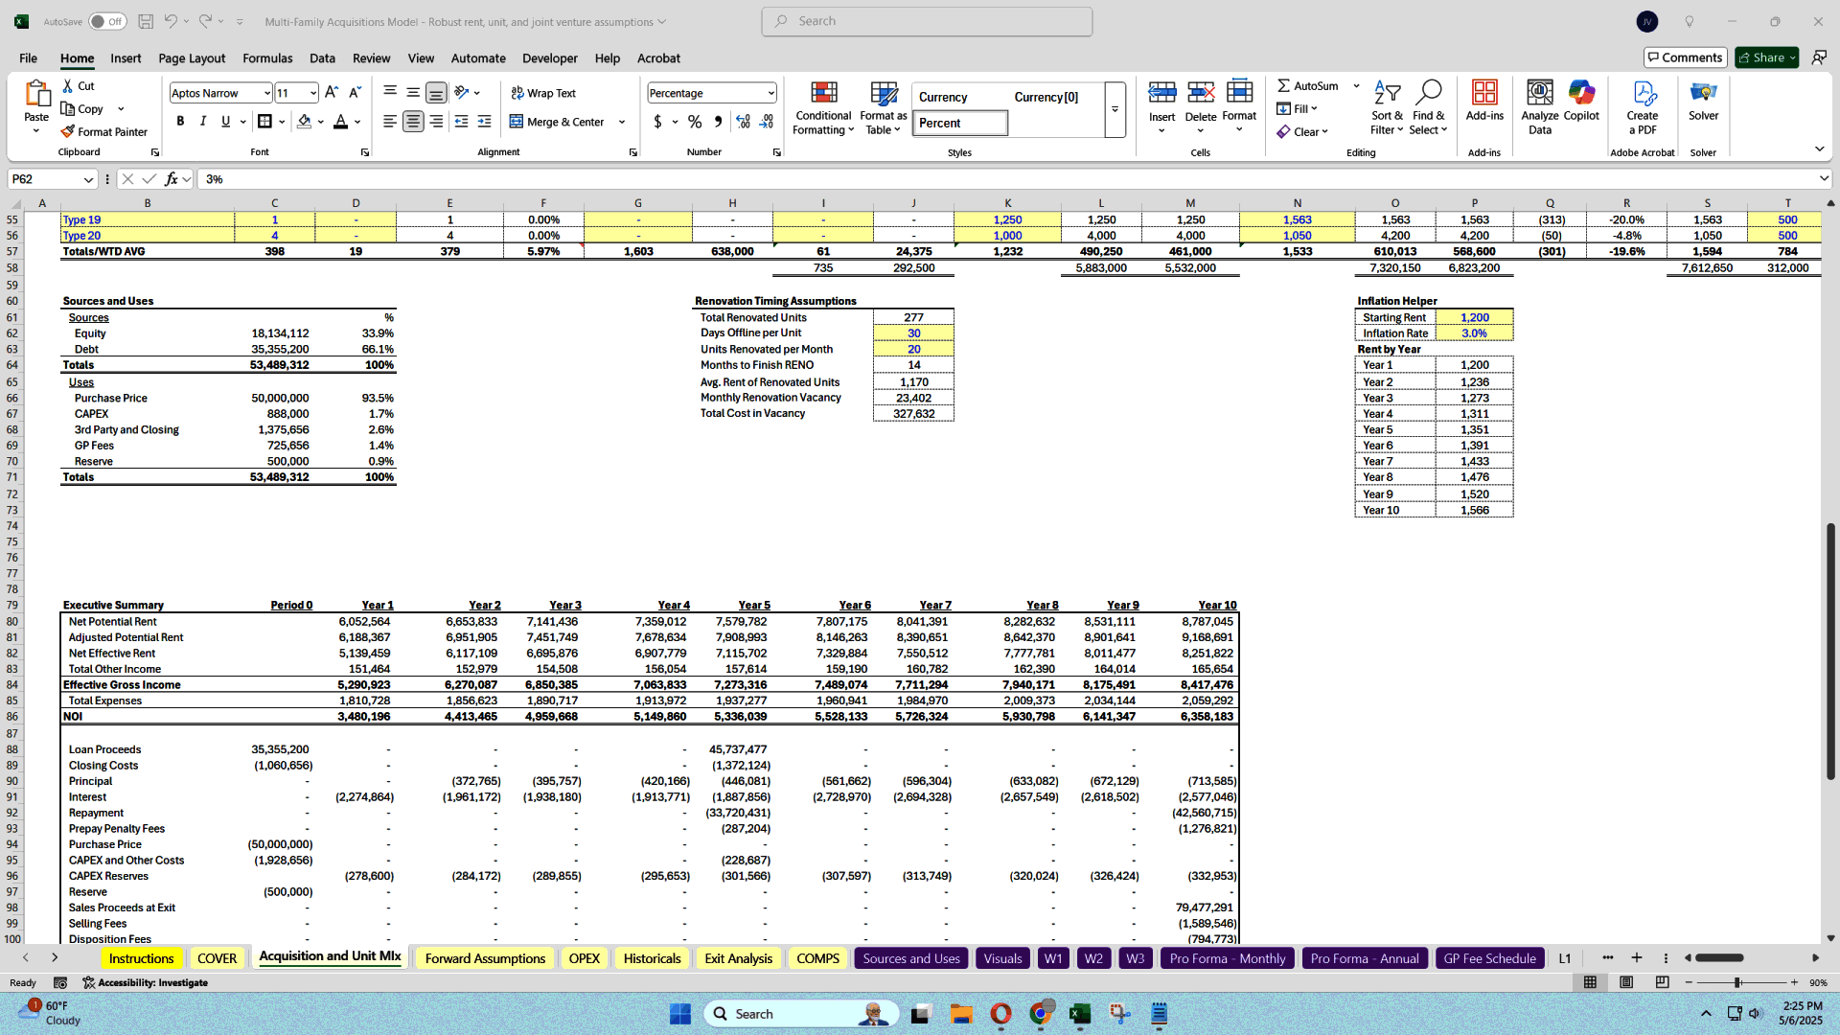Open Conditional Formatting menu
1840x1035 pixels.
823,107
